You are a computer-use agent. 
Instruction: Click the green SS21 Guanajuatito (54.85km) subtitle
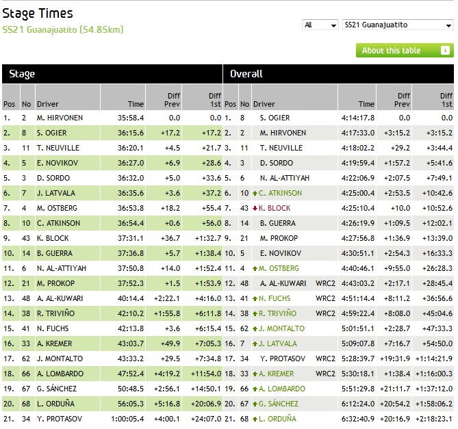point(62,29)
